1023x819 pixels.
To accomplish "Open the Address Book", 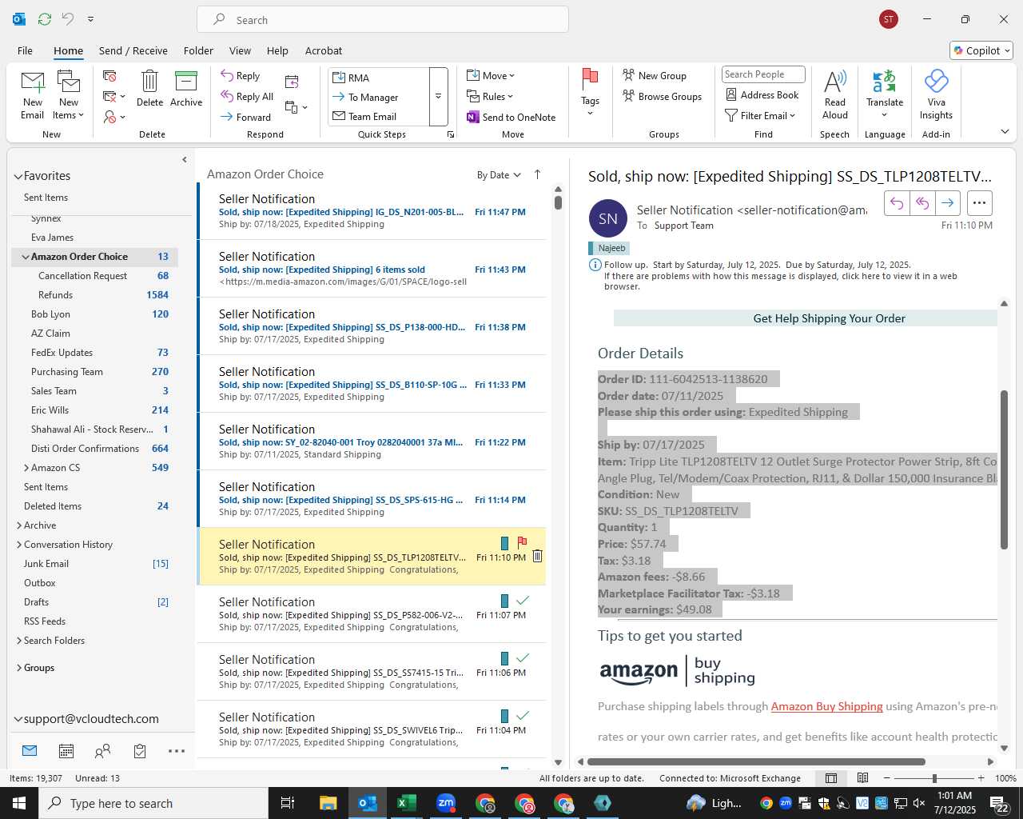I will point(762,94).
